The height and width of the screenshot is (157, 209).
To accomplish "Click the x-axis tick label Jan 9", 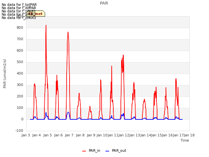I will pyautogui.click(x=91, y=135).
